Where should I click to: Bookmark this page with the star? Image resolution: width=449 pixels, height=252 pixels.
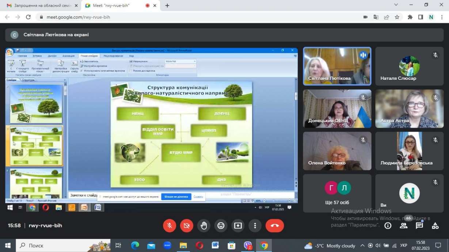(397, 17)
